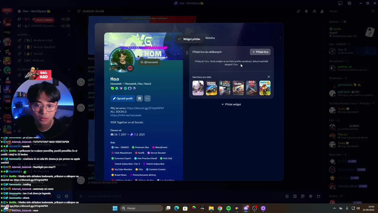Click the first profile badge under the username
Viewport: 378px width, 213px height.
click(x=112, y=88)
